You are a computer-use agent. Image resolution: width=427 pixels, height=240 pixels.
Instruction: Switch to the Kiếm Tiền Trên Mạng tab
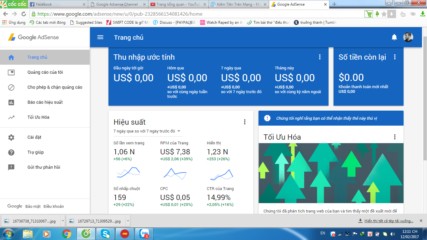coord(238,4)
